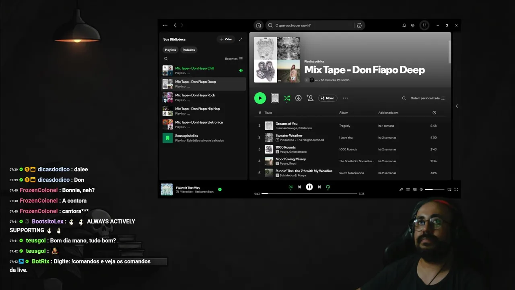Viewport: 515px width, 290px height.
Task: Select the track 1000 Rounds title
Action: (x=286, y=147)
